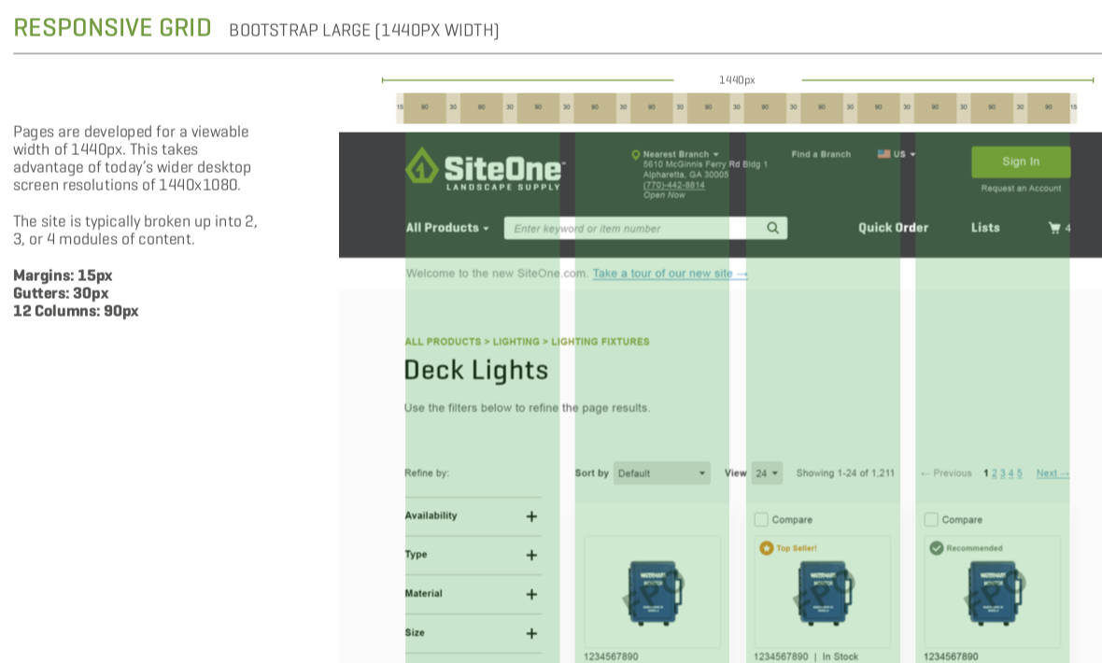The width and height of the screenshot is (1102, 663).
Task: Click the Top Seller star badge icon
Action: 766,548
